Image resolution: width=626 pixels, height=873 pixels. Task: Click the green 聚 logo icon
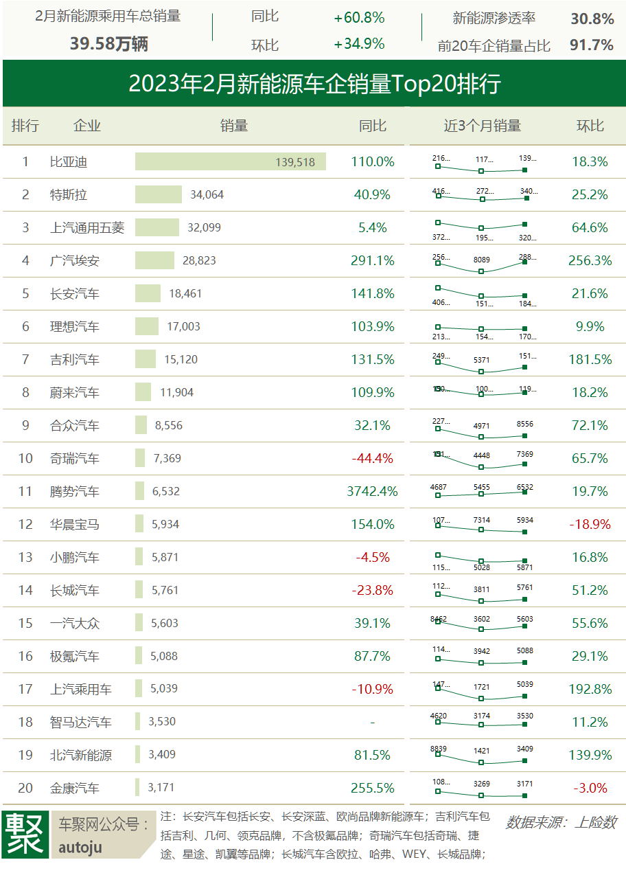pyautogui.click(x=26, y=835)
